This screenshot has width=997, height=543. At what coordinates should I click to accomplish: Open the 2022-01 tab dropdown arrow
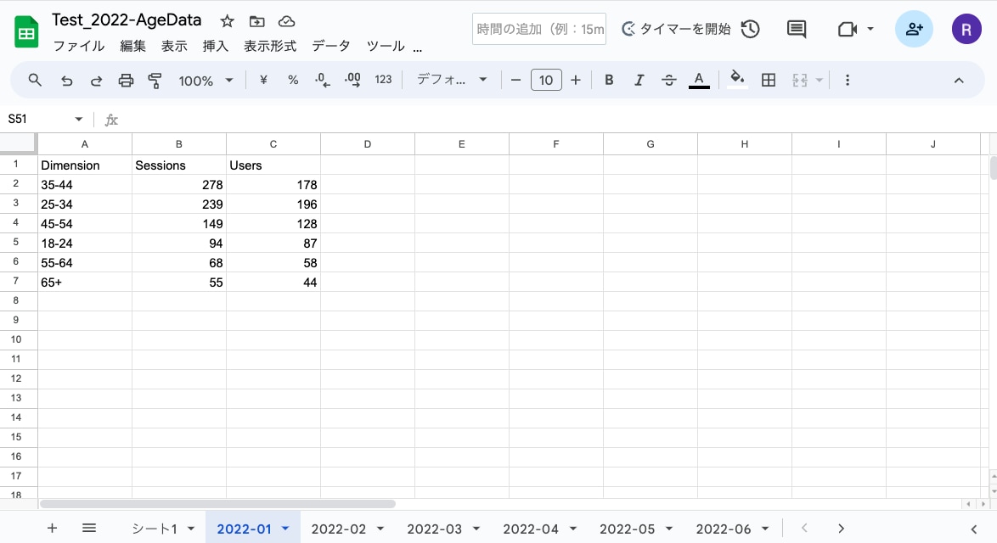(x=285, y=529)
